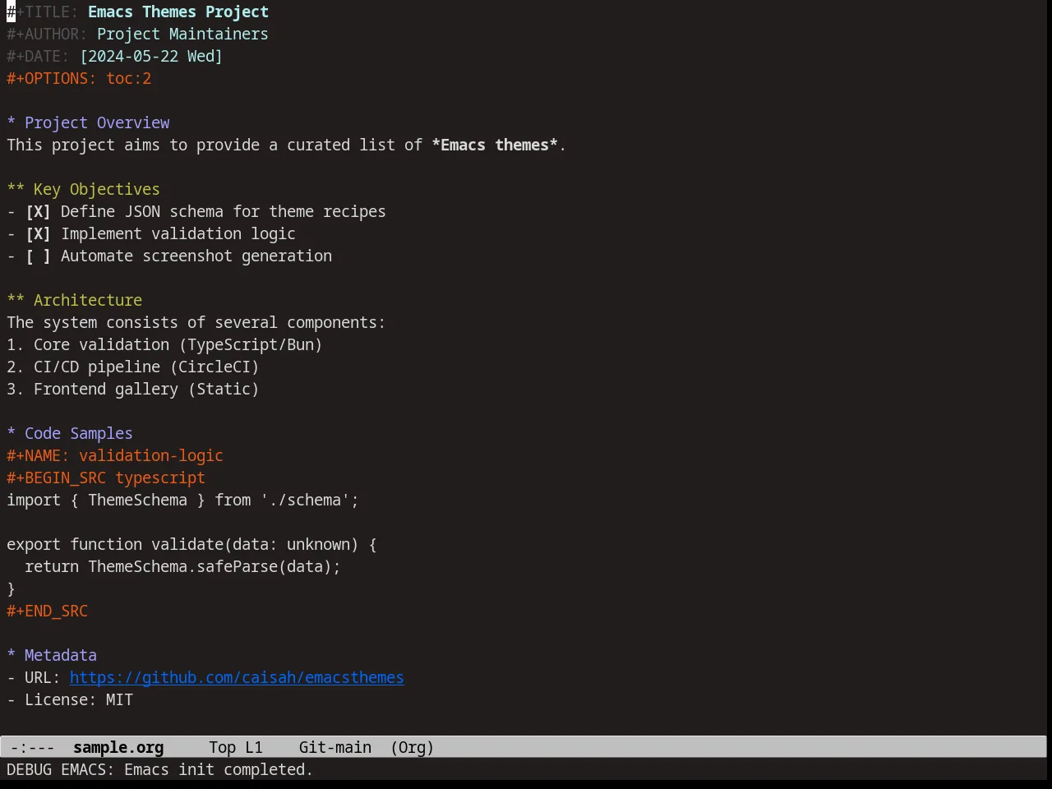
Task: Click Git-main in the mode line
Action: point(335,748)
